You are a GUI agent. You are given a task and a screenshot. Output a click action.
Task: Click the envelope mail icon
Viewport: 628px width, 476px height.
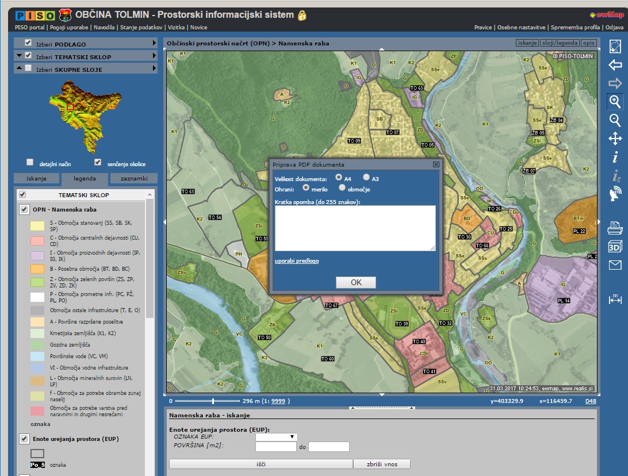[615, 265]
